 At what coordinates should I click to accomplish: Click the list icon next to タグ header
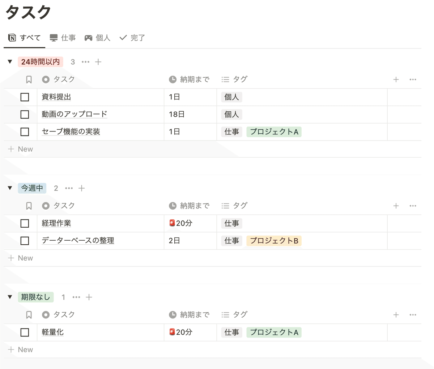point(225,79)
